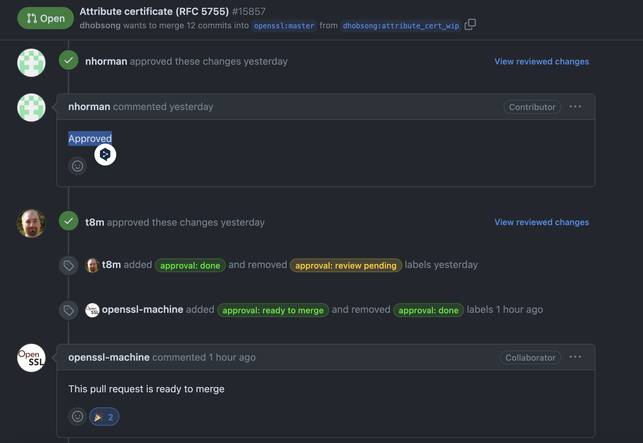Click the 'commented yesterday' timestamp on nhorman's comment
643x443 pixels.
(x=191, y=107)
